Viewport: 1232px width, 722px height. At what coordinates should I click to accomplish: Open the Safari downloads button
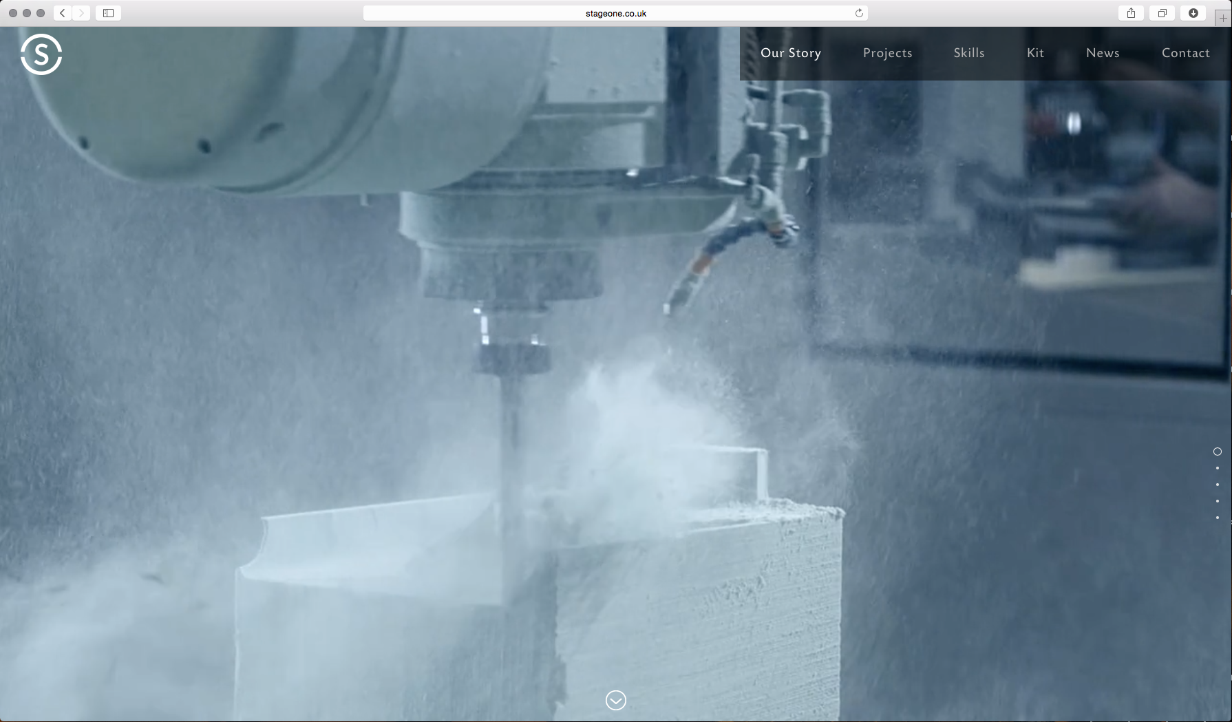1193,13
